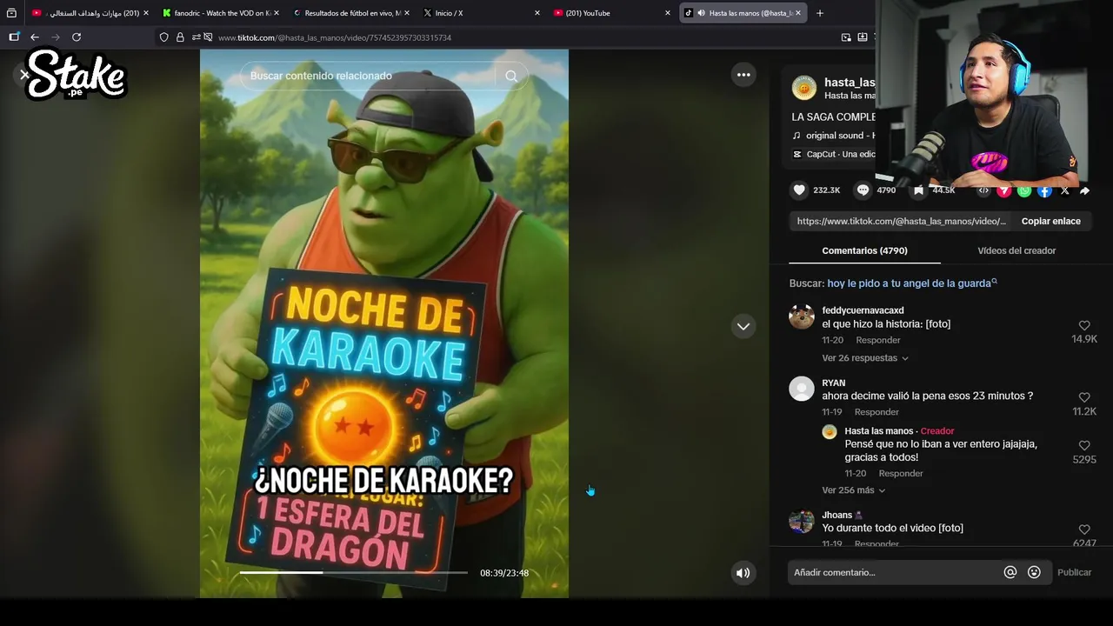Open the browser tab list button
Image resolution: width=1113 pixels, height=626 pixels.
point(11,13)
